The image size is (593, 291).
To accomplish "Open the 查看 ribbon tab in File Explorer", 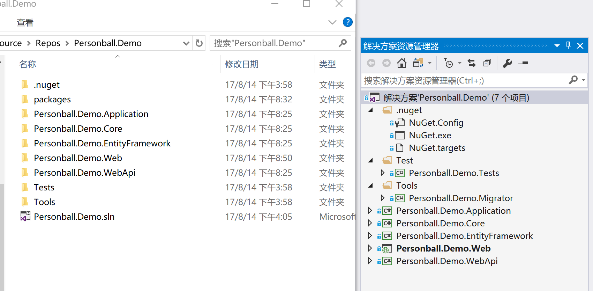I will 25,23.
